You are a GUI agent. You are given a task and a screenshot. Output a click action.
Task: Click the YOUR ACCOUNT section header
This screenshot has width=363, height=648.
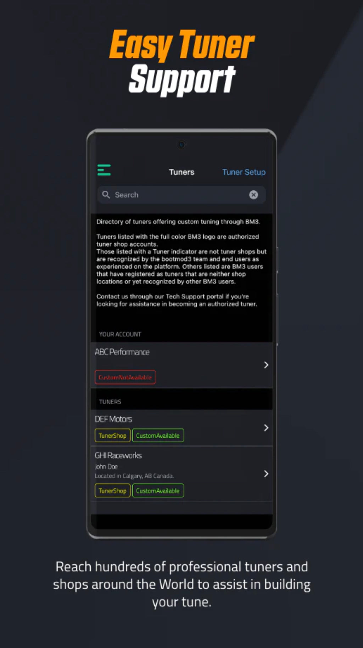120,334
